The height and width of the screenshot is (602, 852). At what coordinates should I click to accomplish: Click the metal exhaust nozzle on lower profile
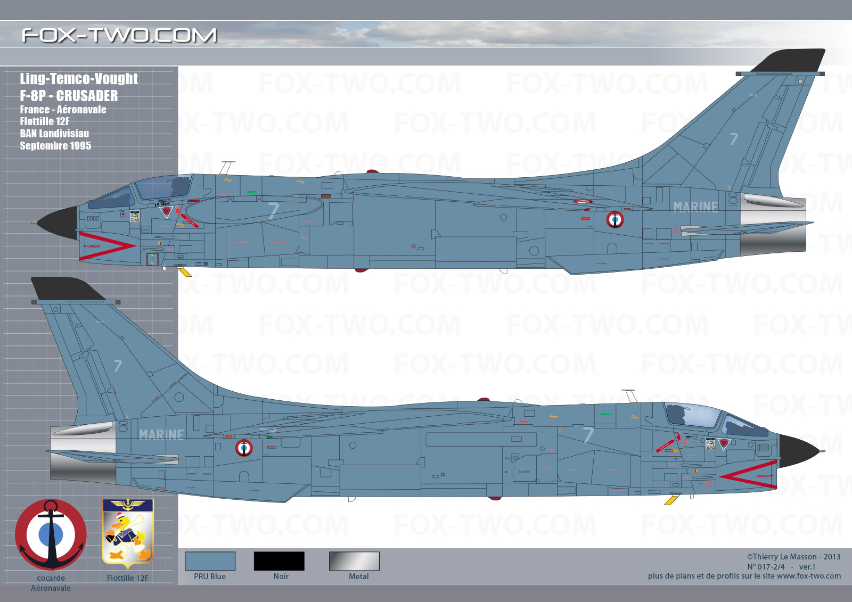point(83,452)
